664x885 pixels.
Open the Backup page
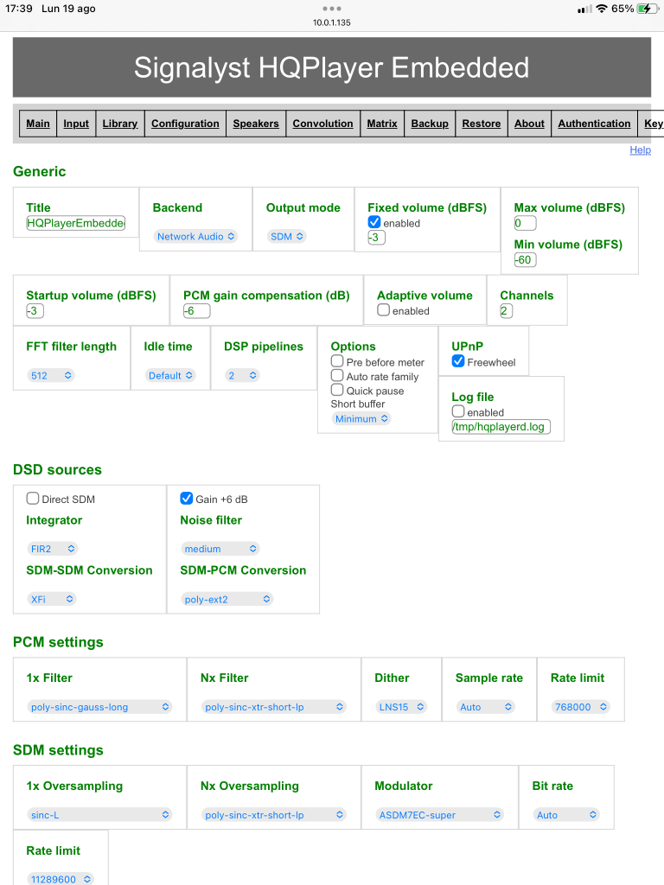coord(430,124)
